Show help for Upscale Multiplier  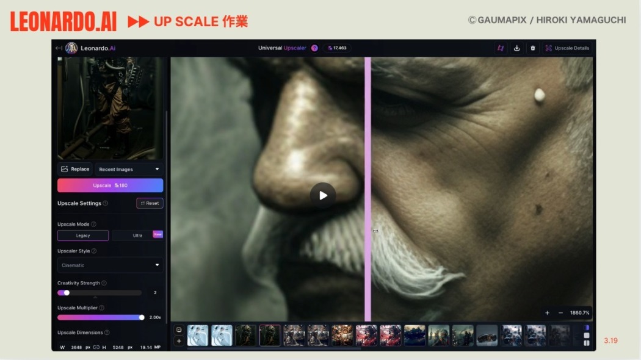click(102, 308)
